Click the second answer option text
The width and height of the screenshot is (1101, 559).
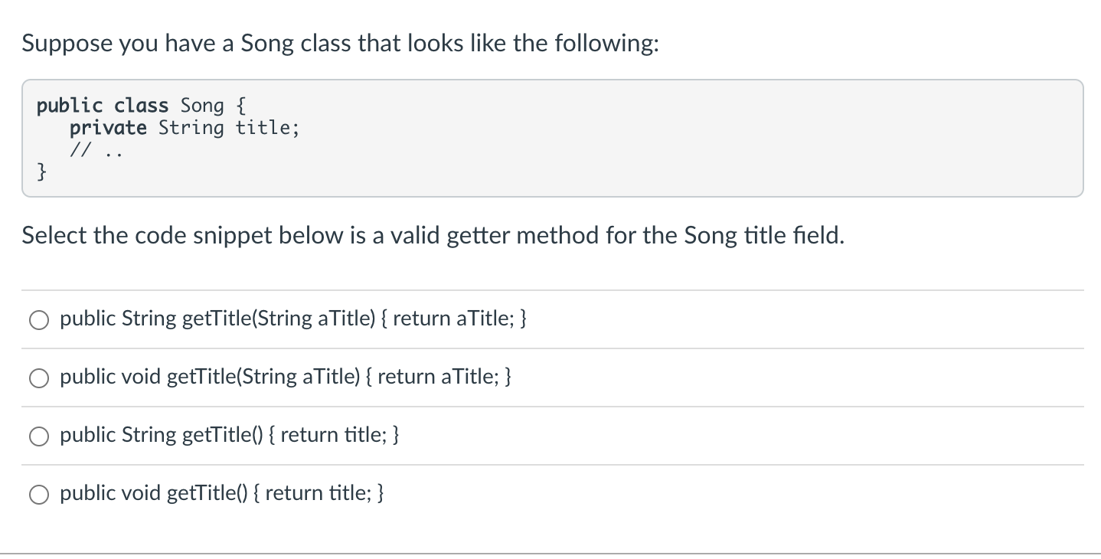286,378
